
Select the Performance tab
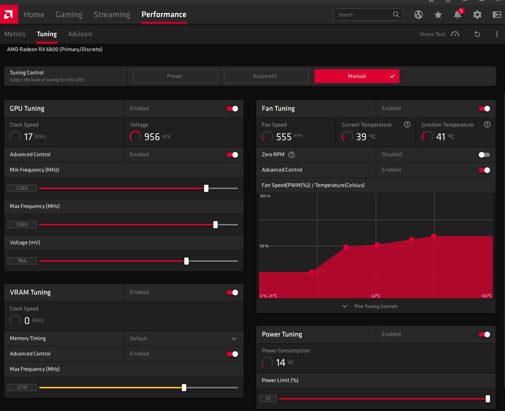[164, 14]
